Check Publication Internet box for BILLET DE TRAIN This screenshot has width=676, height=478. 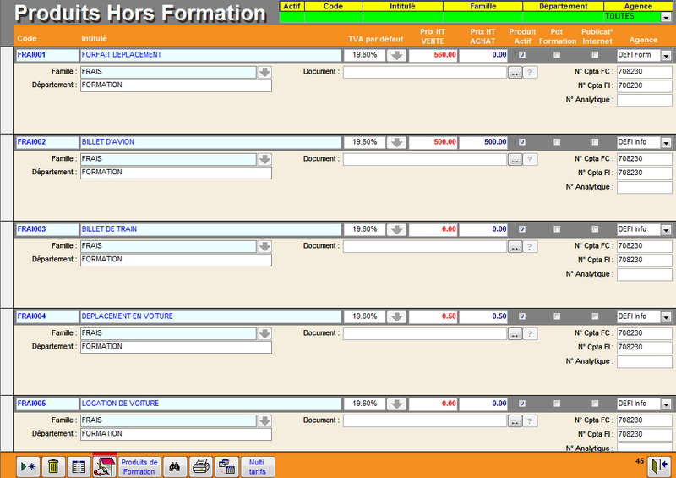(x=595, y=229)
